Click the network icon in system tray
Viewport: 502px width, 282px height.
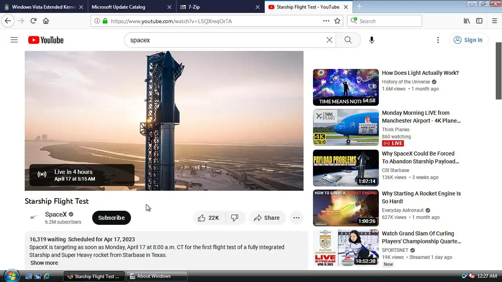pyautogui.click(x=464, y=276)
